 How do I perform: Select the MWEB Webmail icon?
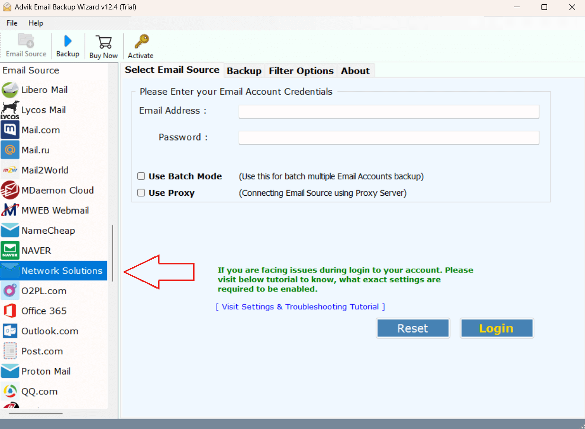tap(10, 210)
